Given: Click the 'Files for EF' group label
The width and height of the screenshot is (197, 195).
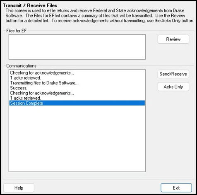Looking at the screenshot, I should coord(17,31).
